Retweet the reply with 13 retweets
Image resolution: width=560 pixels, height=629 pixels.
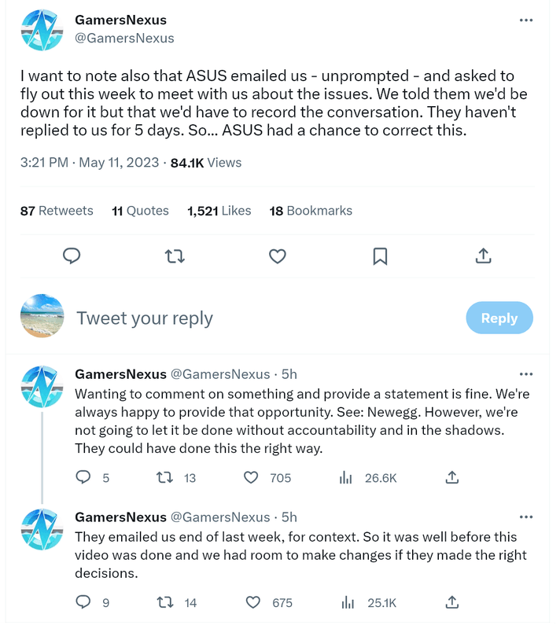coord(166,477)
